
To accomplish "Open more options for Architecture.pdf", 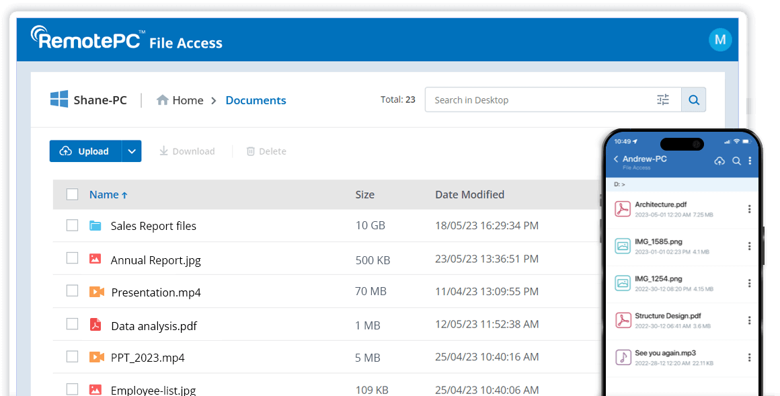I will (x=749, y=209).
